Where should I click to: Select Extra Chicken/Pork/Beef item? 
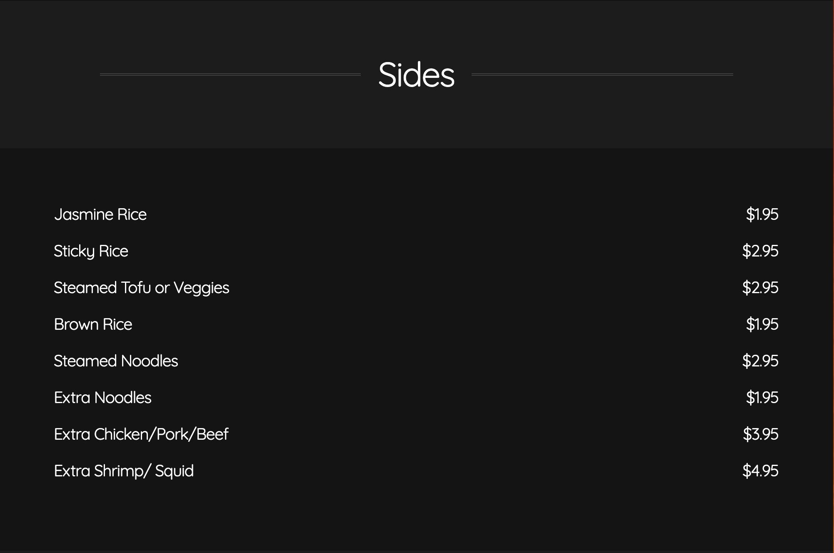(141, 434)
